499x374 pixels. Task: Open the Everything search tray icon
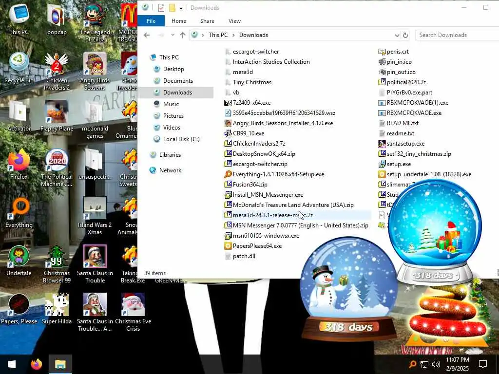point(412,364)
